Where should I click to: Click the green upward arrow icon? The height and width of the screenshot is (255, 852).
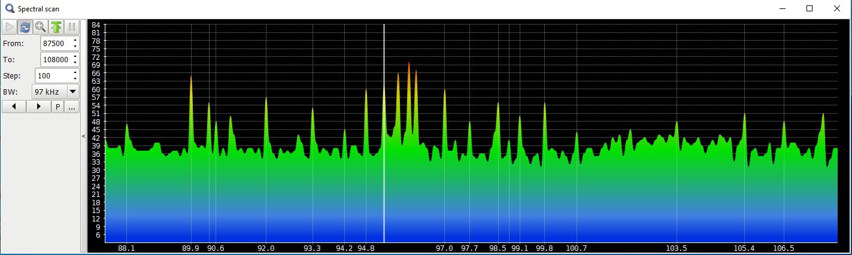coord(56,27)
